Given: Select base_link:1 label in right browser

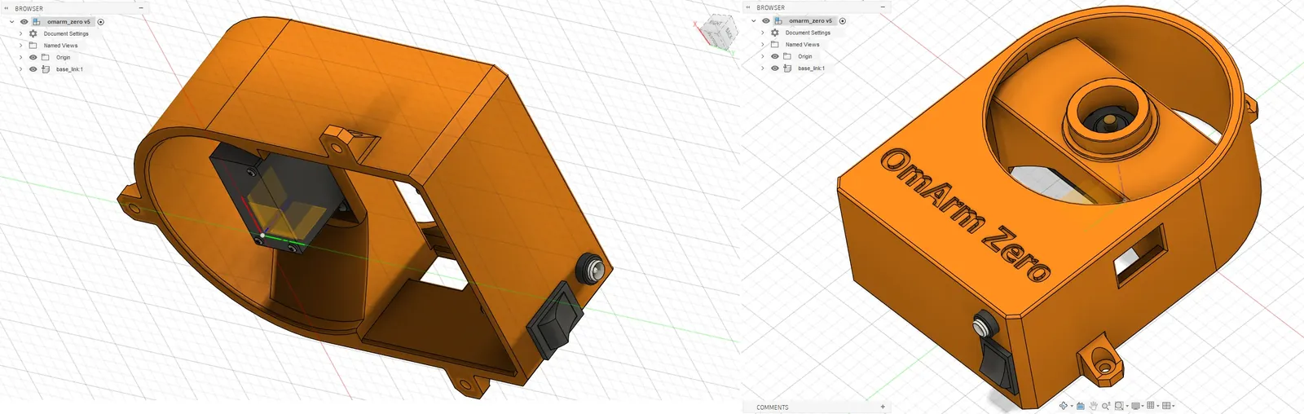Looking at the screenshot, I should (811, 68).
